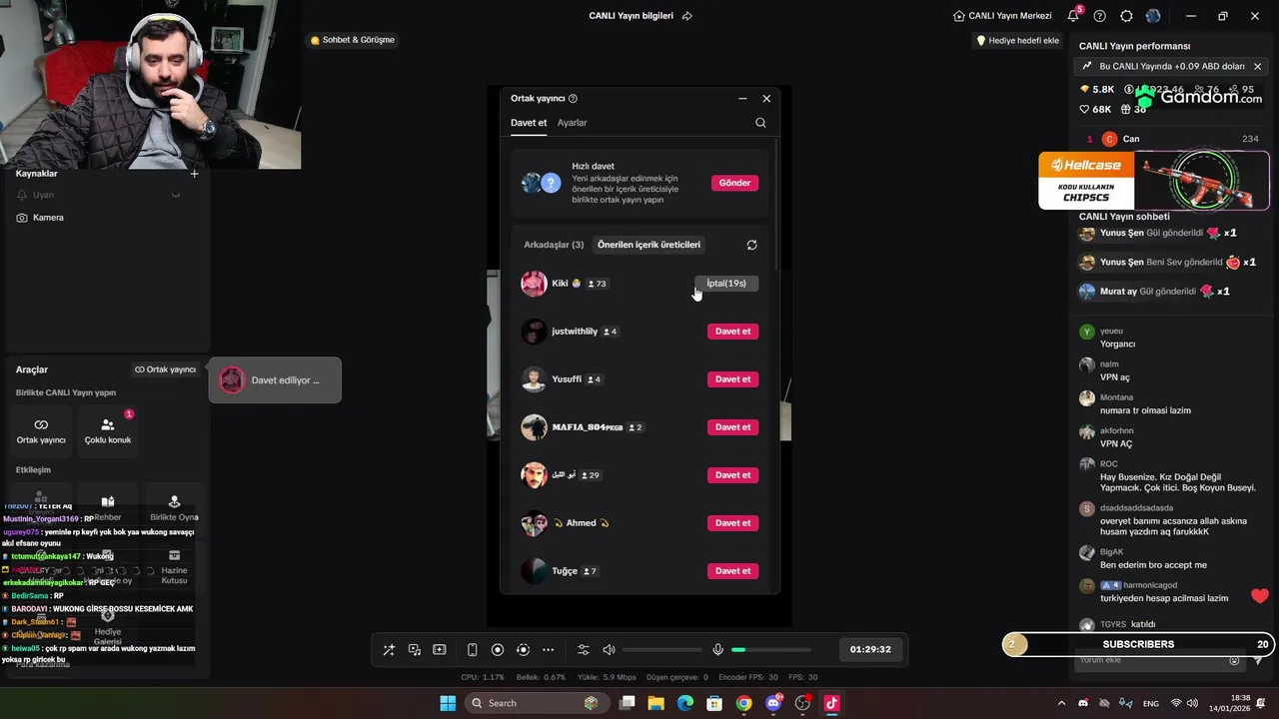Click the TikTok Live Studio taskbar icon
The width and height of the screenshot is (1279, 719).
tap(831, 703)
